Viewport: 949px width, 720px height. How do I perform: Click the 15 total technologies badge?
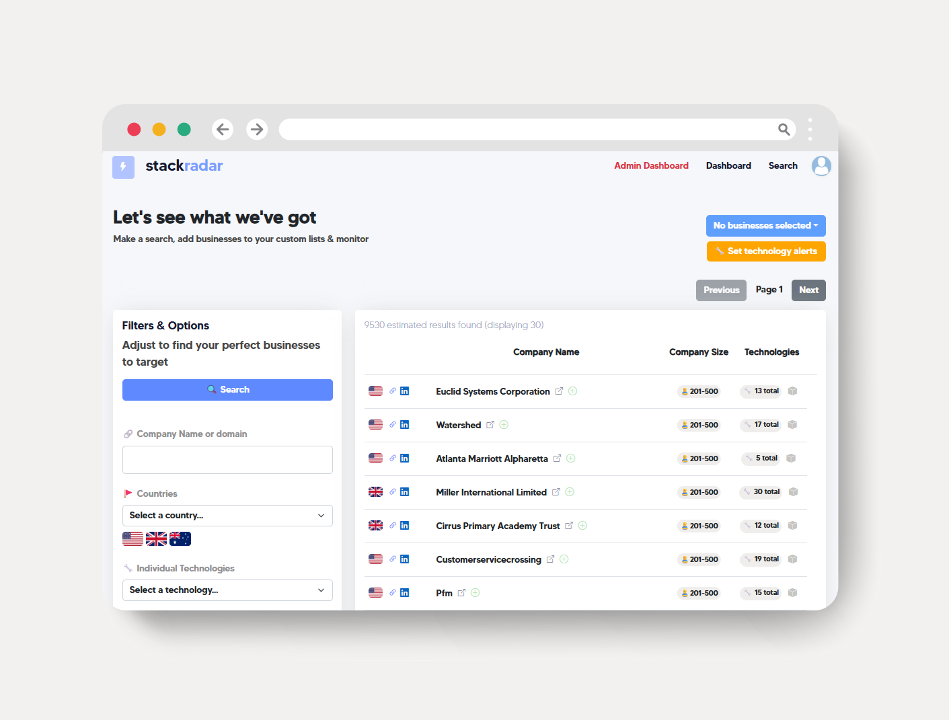coord(761,593)
